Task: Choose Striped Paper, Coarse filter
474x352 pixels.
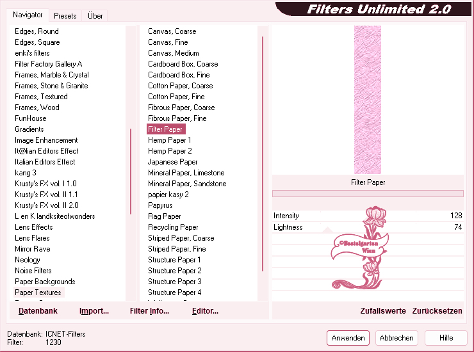Action: [181, 238]
